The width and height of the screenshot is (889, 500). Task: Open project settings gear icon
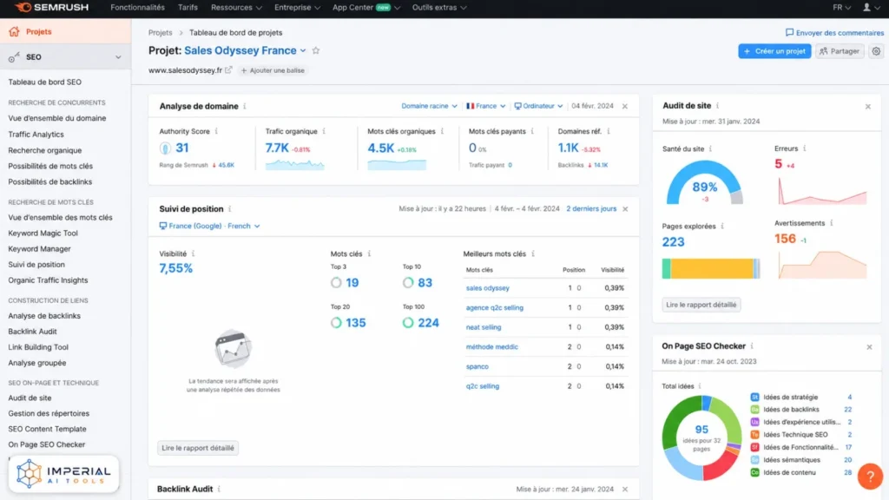point(876,51)
